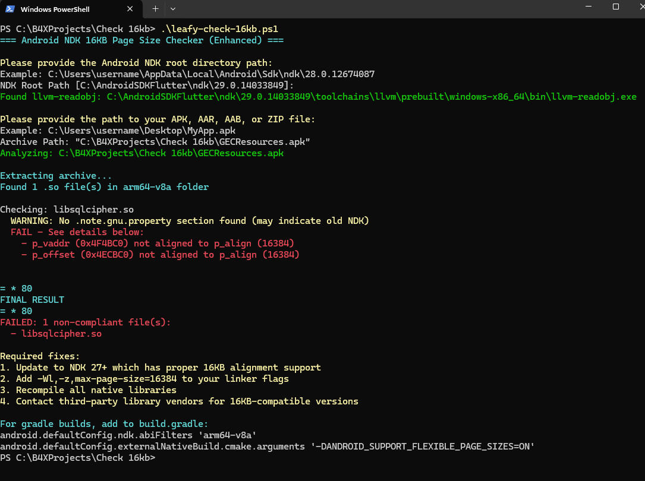Minimize the terminal window

[588, 7]
